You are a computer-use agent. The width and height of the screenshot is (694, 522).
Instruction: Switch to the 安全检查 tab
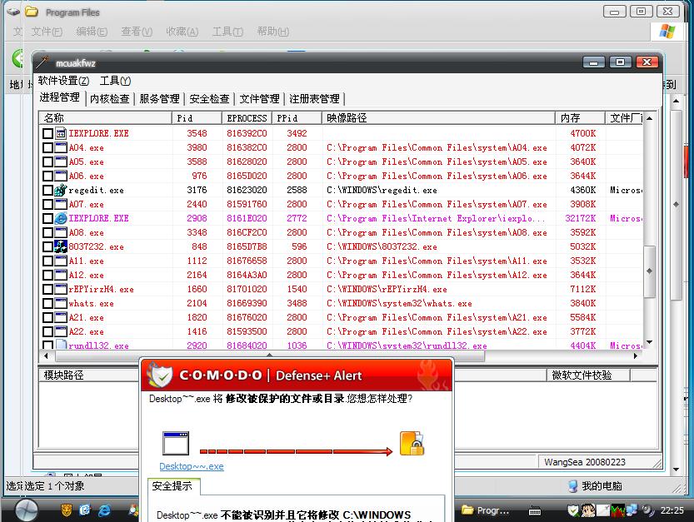209,98
